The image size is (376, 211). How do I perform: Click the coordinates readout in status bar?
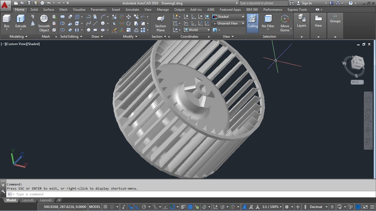[65, 207]
